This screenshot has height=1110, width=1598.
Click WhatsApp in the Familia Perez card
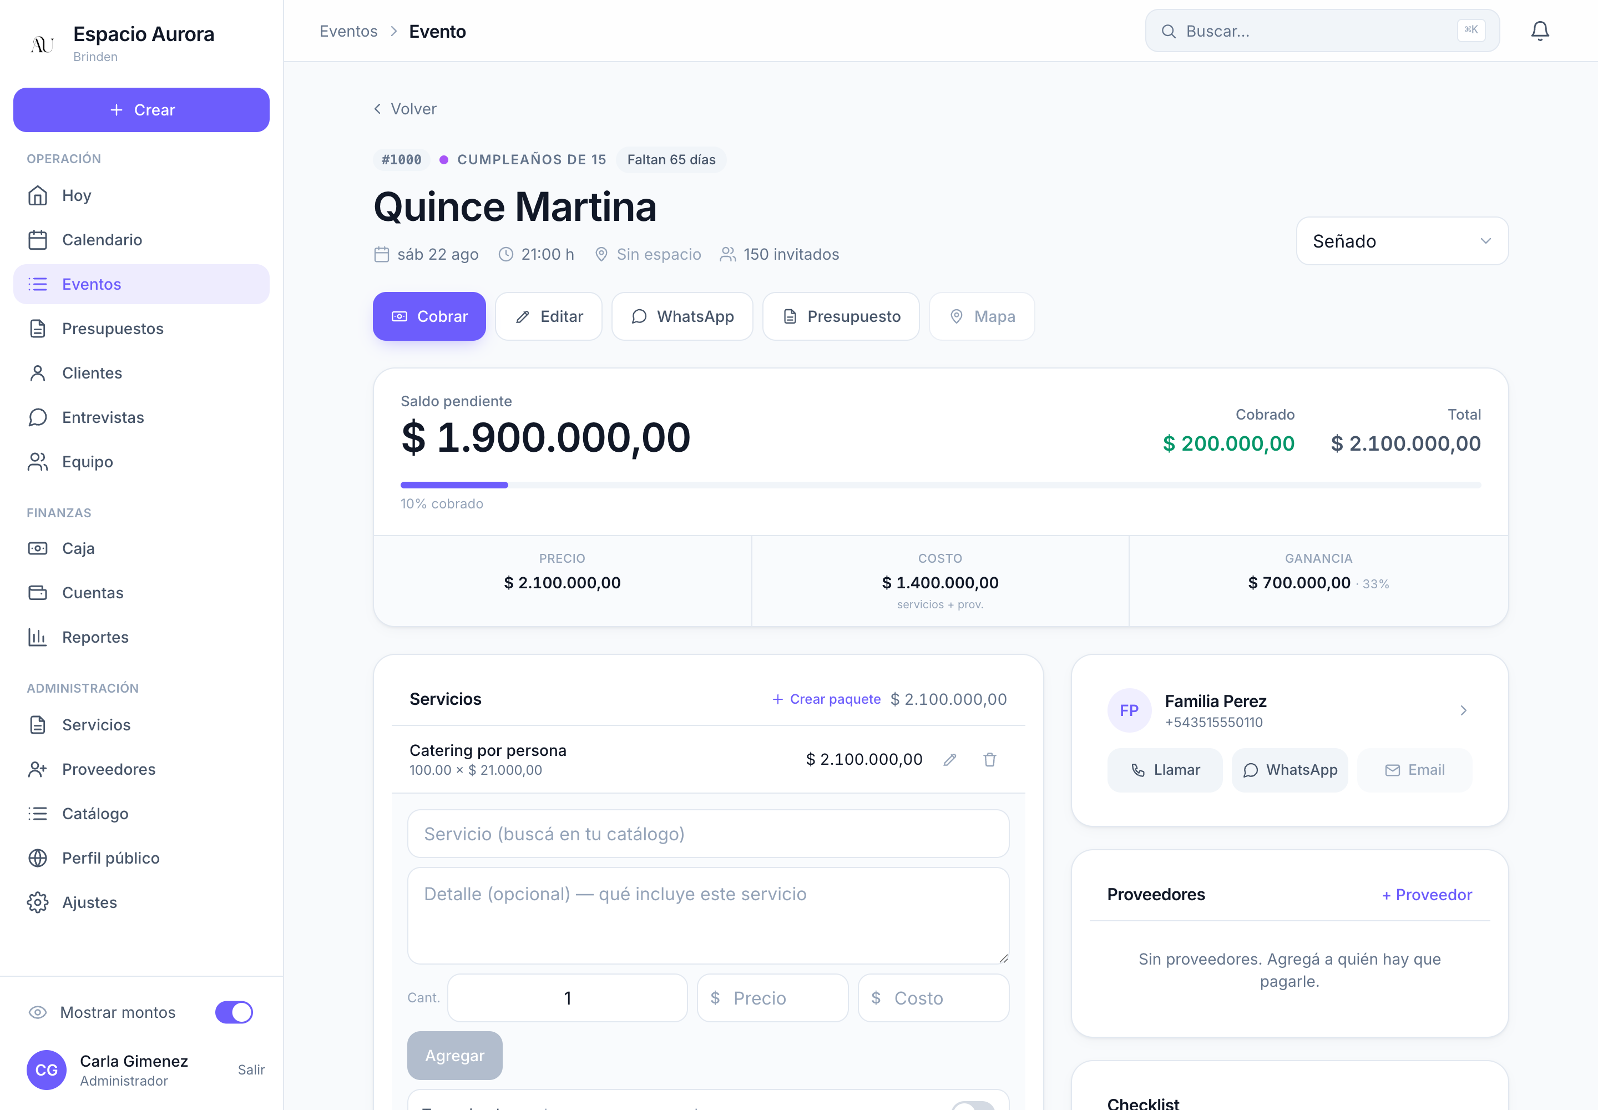click(1290, 770)
